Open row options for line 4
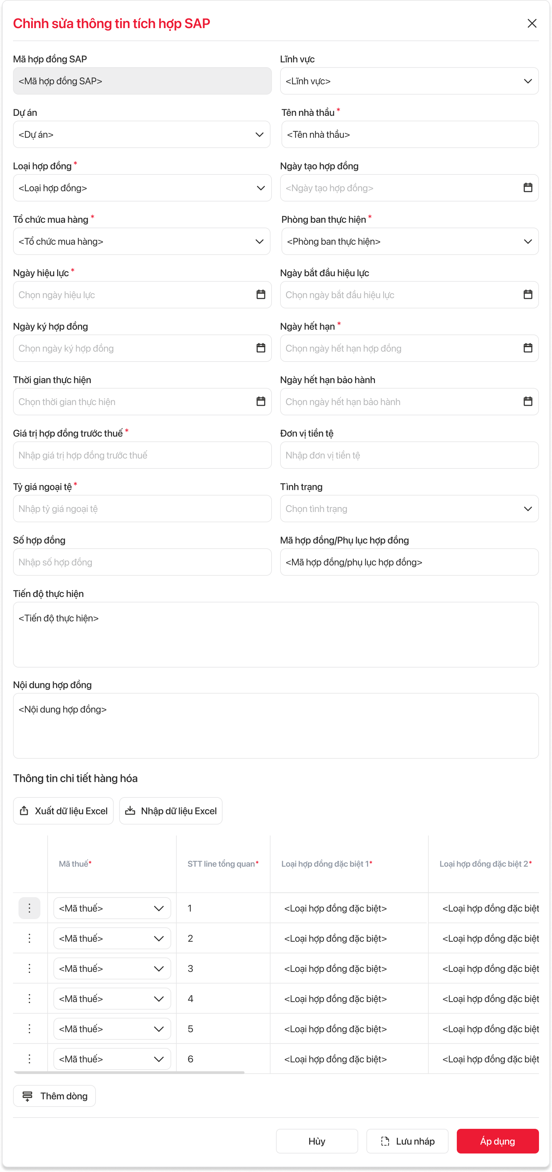This screenshot has height=1172, width=552. (x=29, y=999)
